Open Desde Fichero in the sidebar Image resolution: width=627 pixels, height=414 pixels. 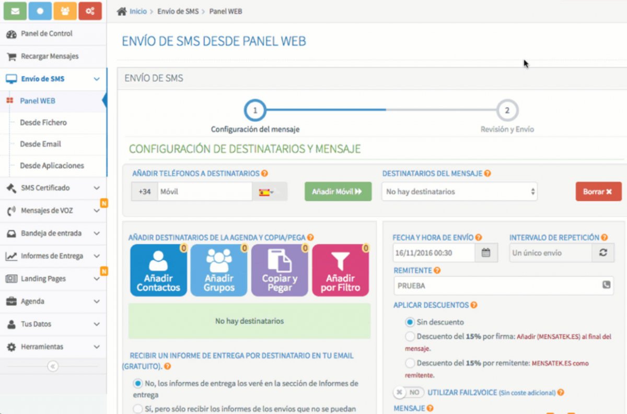pos(43,123)
